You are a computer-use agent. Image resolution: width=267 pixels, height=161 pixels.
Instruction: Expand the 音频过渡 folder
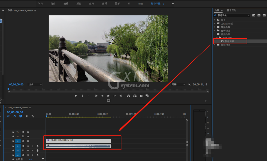coord(215,31)
